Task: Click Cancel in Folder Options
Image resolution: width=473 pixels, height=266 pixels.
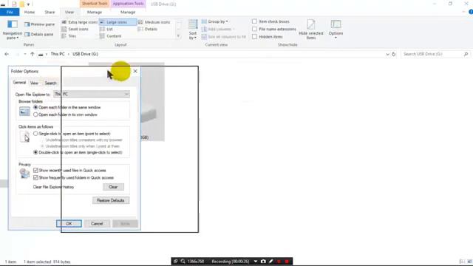Action: (x=97, y=223)
